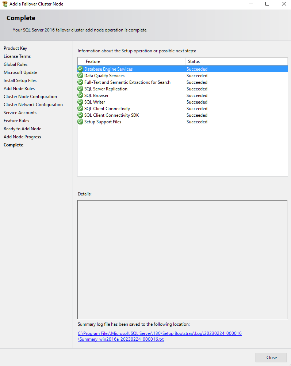Open Service Accounts step
This screenshot has width=291, height=366.
point(20,113)
